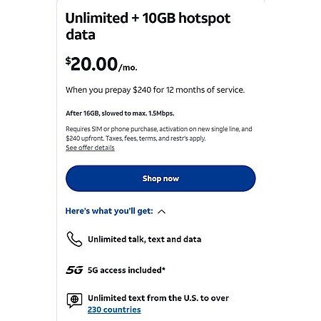Click the upward chevron beside Here's what you'll get
Screen dimensions: 321x321
point(162,211)
